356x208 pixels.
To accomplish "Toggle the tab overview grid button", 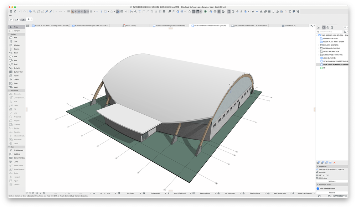I will 28,26.
